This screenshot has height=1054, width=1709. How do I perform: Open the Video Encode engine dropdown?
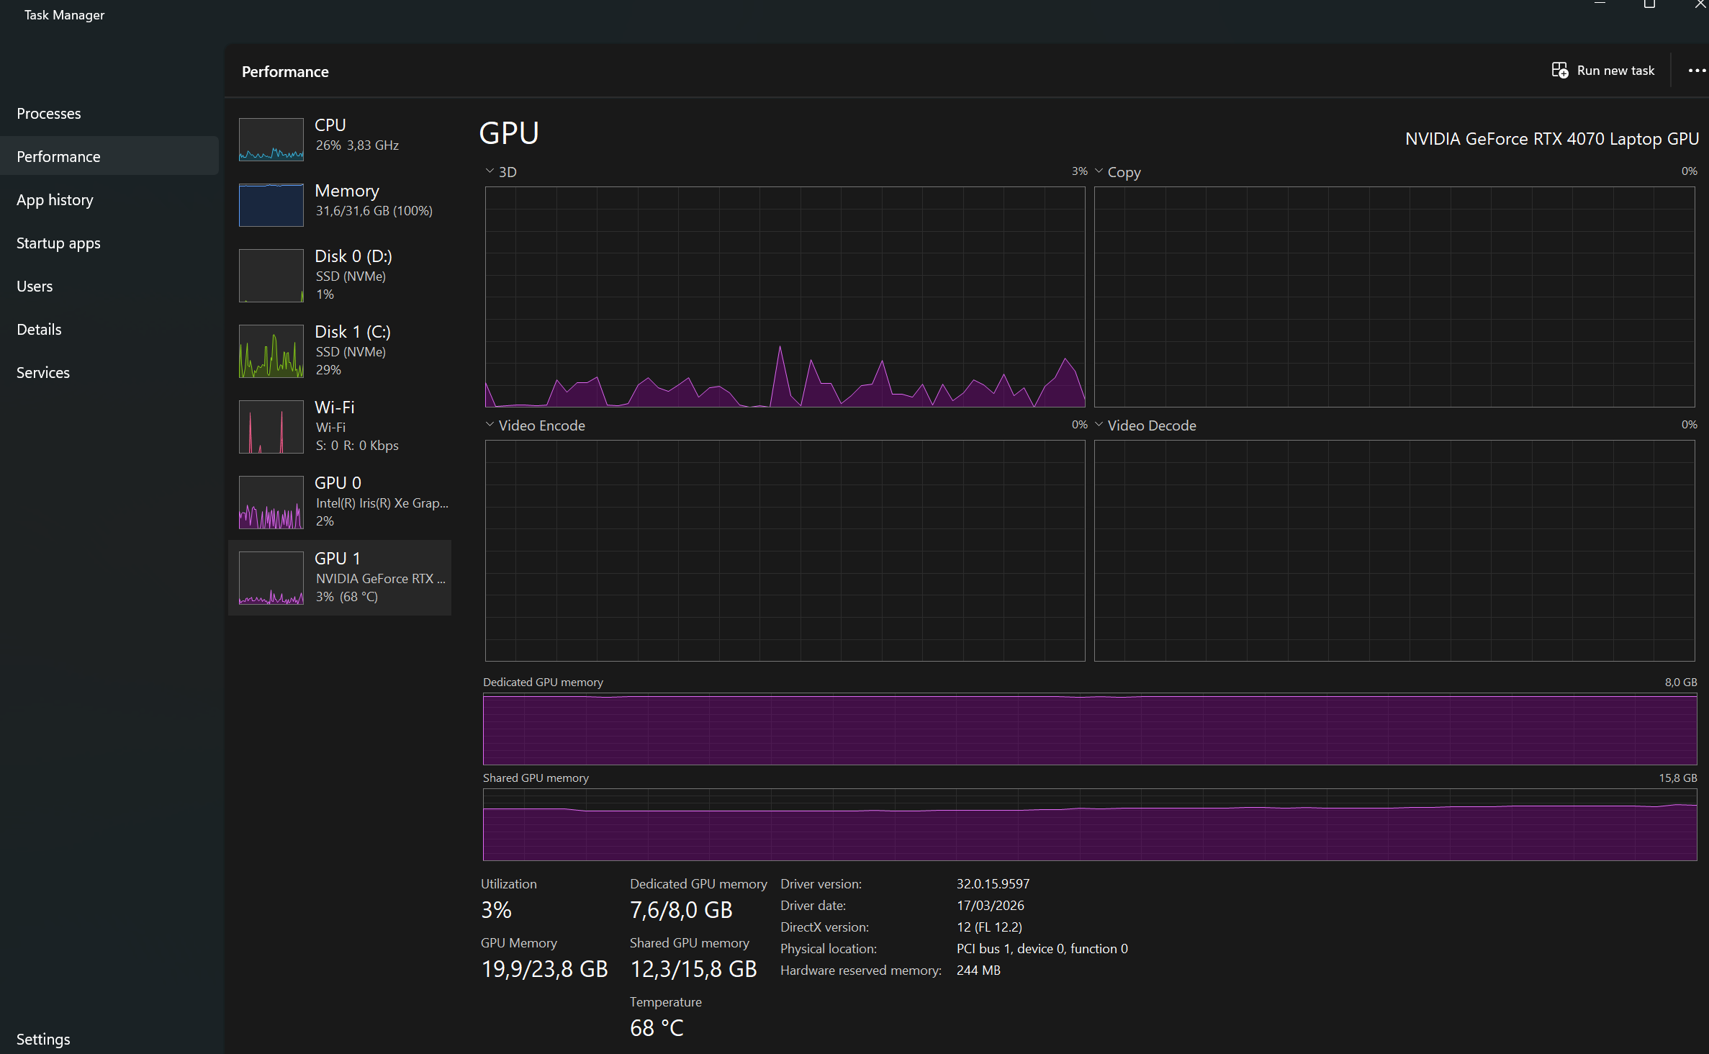pos(490,425)
